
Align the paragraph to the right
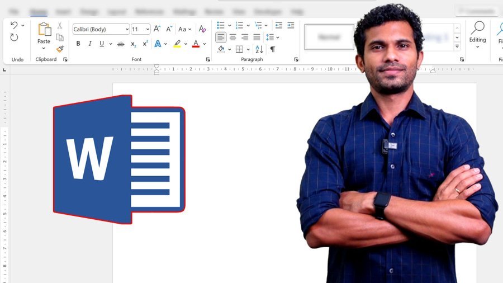coord(245,37)
